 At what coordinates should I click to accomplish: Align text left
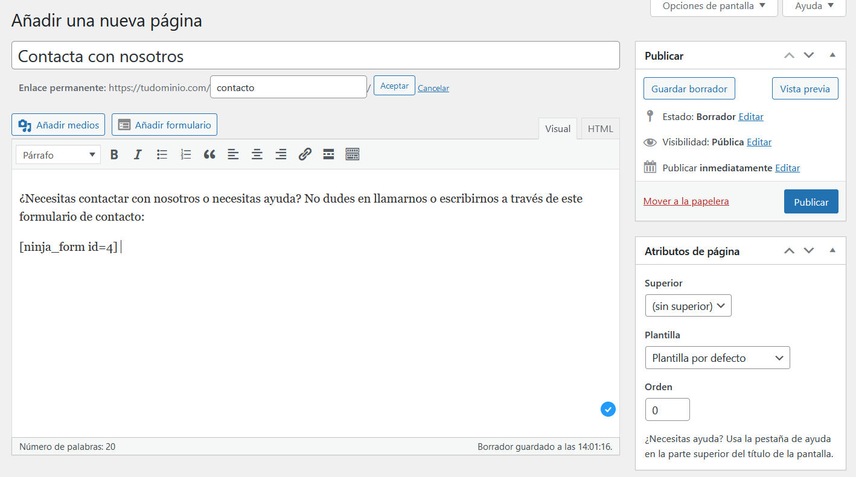coord(233,154)
